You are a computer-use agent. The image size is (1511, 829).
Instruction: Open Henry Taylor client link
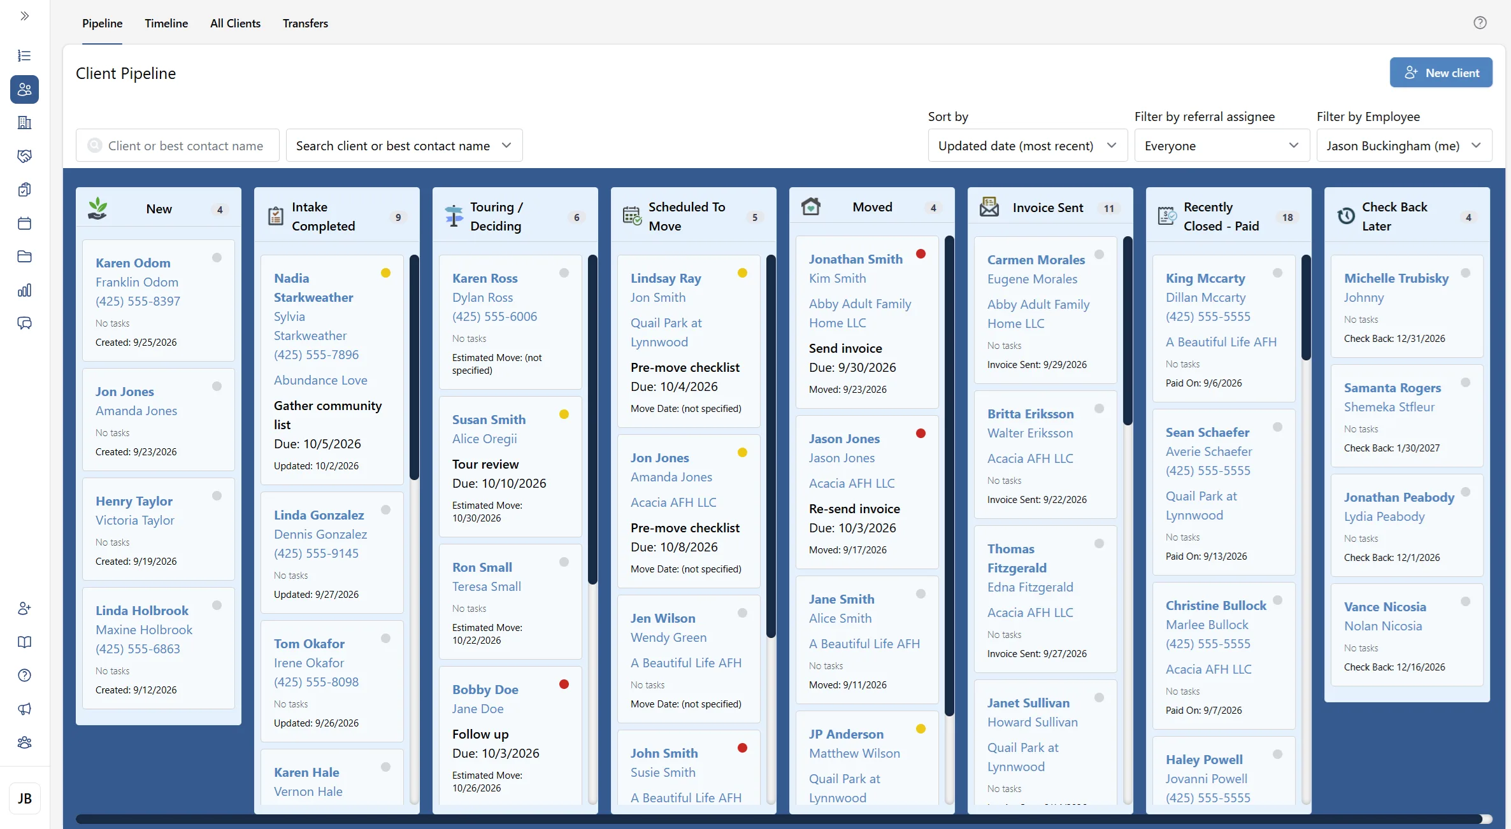tap(134, 501)
